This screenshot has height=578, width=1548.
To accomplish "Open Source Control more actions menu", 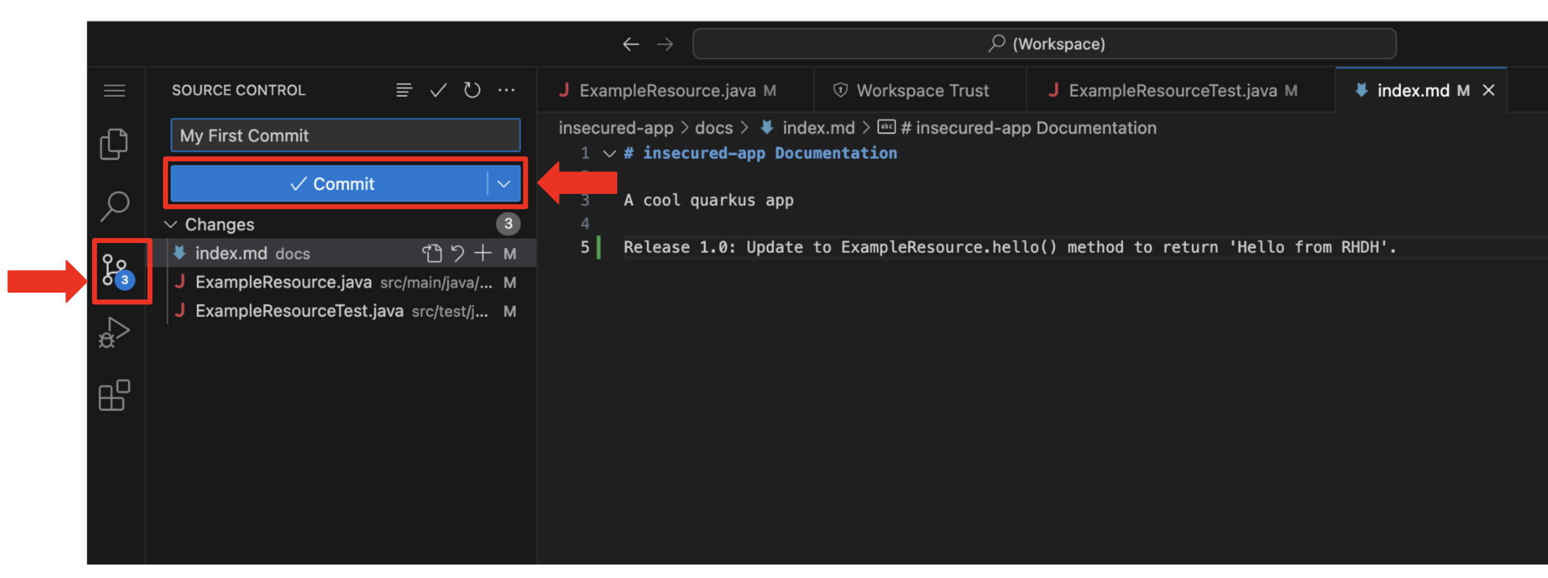I will [507, 90].
